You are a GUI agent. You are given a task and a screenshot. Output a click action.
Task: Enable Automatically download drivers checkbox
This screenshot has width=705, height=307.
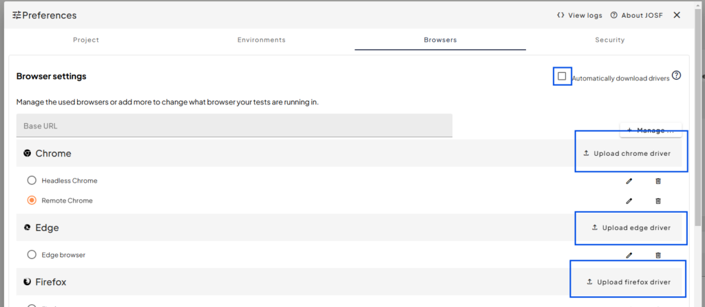[562, 76]
